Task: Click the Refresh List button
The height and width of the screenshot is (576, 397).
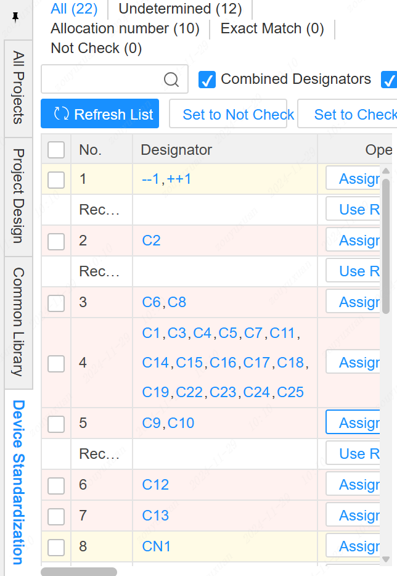Action: (x=100, y=114)
